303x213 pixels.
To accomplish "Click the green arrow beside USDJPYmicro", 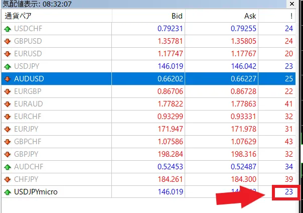I will [x=7, y=192].
